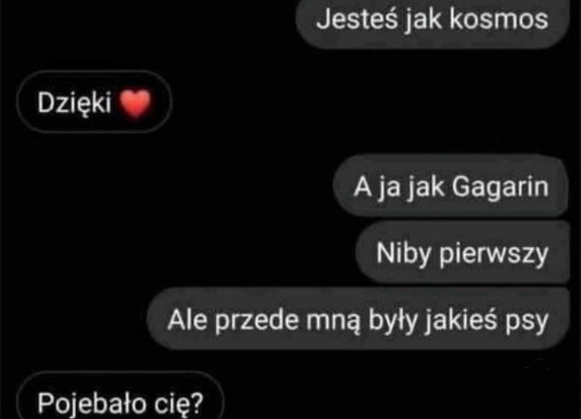
Task: Select the 'Jesteś jak kosmos' message bubble
Action: 432,21
